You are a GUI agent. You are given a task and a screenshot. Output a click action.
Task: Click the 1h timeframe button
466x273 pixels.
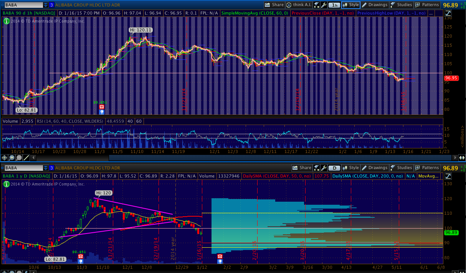click(x=335, y=5)
